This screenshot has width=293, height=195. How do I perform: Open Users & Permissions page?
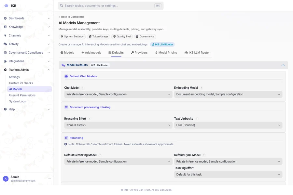pos(22,95)
